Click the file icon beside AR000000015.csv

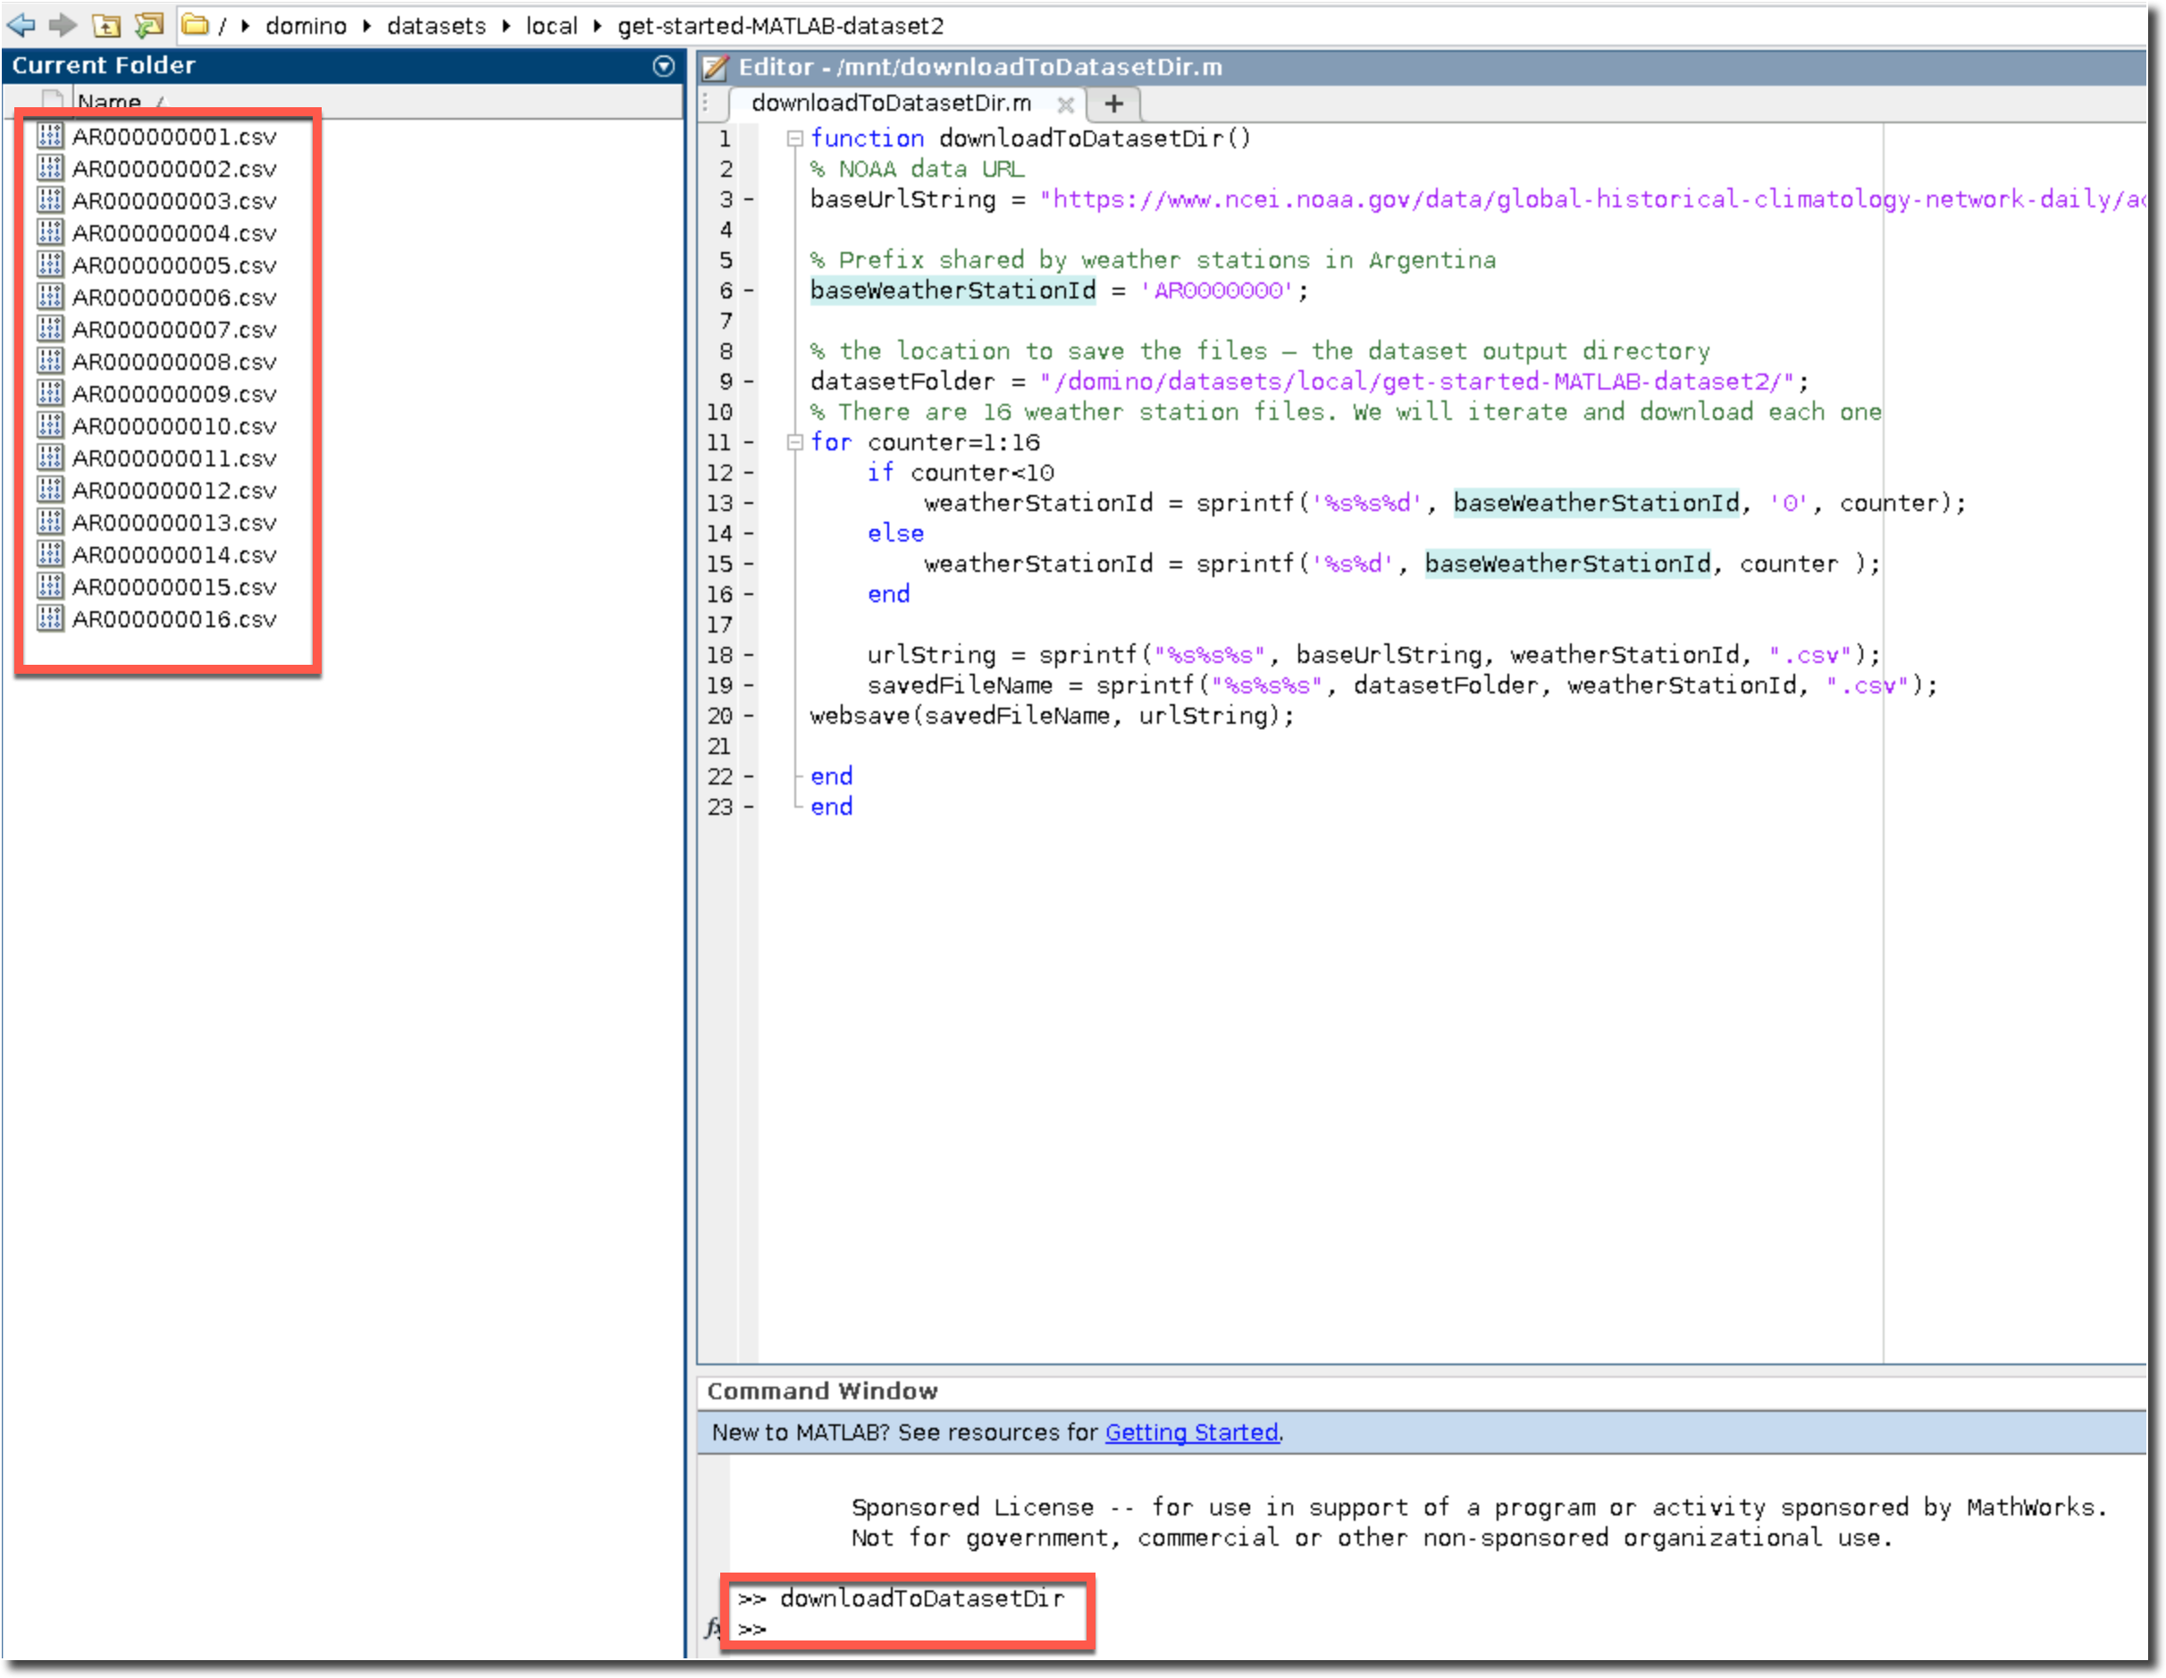(x=49, y=586)
